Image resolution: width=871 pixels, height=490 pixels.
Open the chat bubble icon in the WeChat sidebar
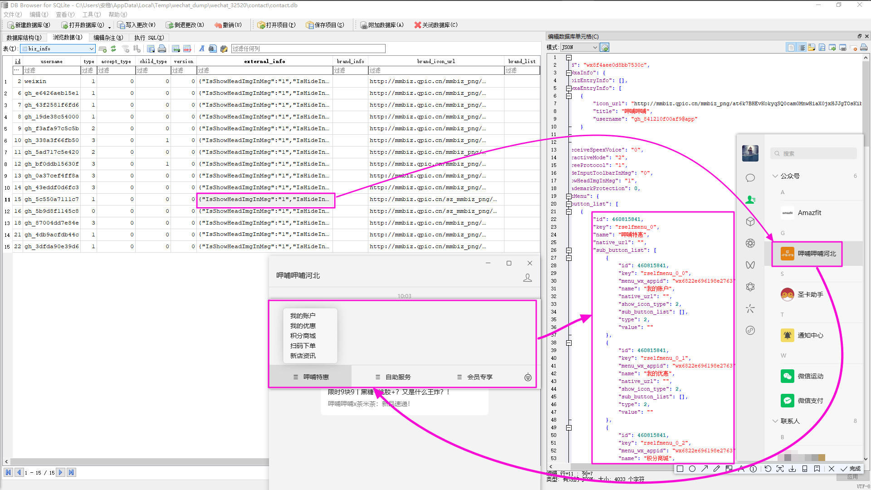750,178
